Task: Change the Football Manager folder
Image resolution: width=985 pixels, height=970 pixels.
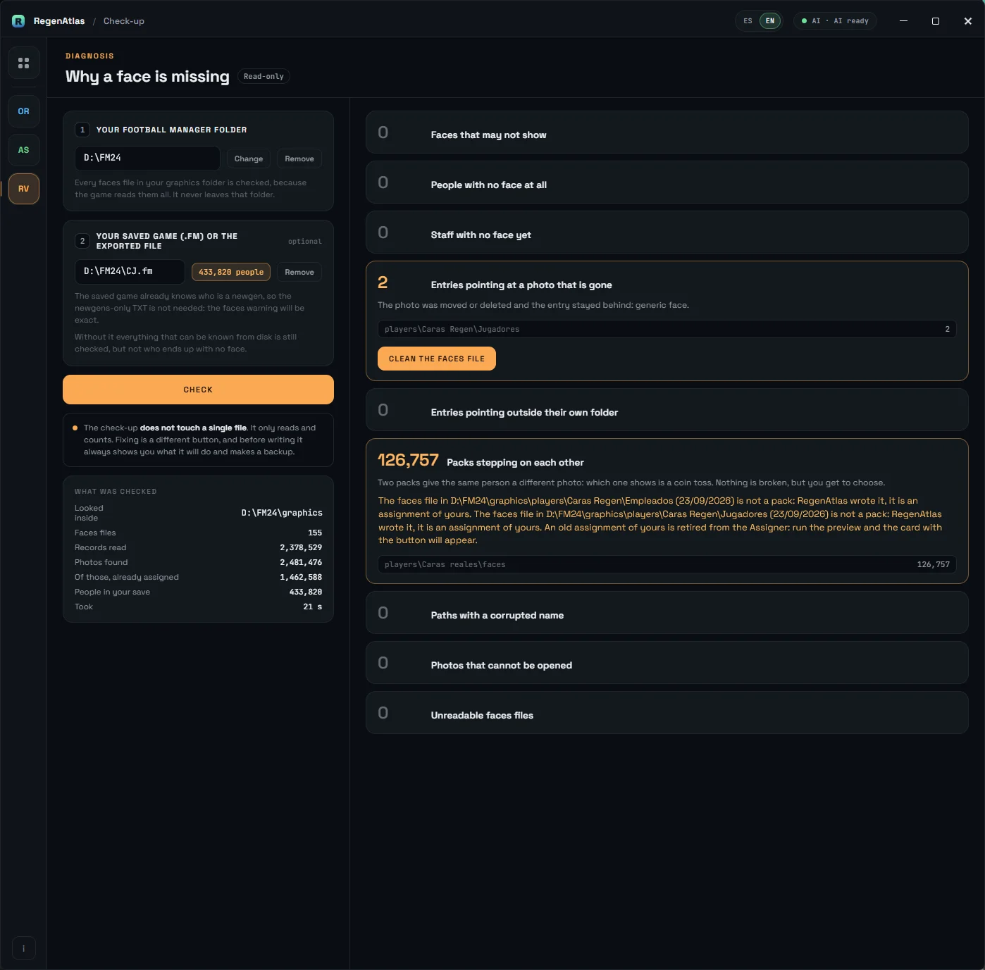Action: coord(249,158)
